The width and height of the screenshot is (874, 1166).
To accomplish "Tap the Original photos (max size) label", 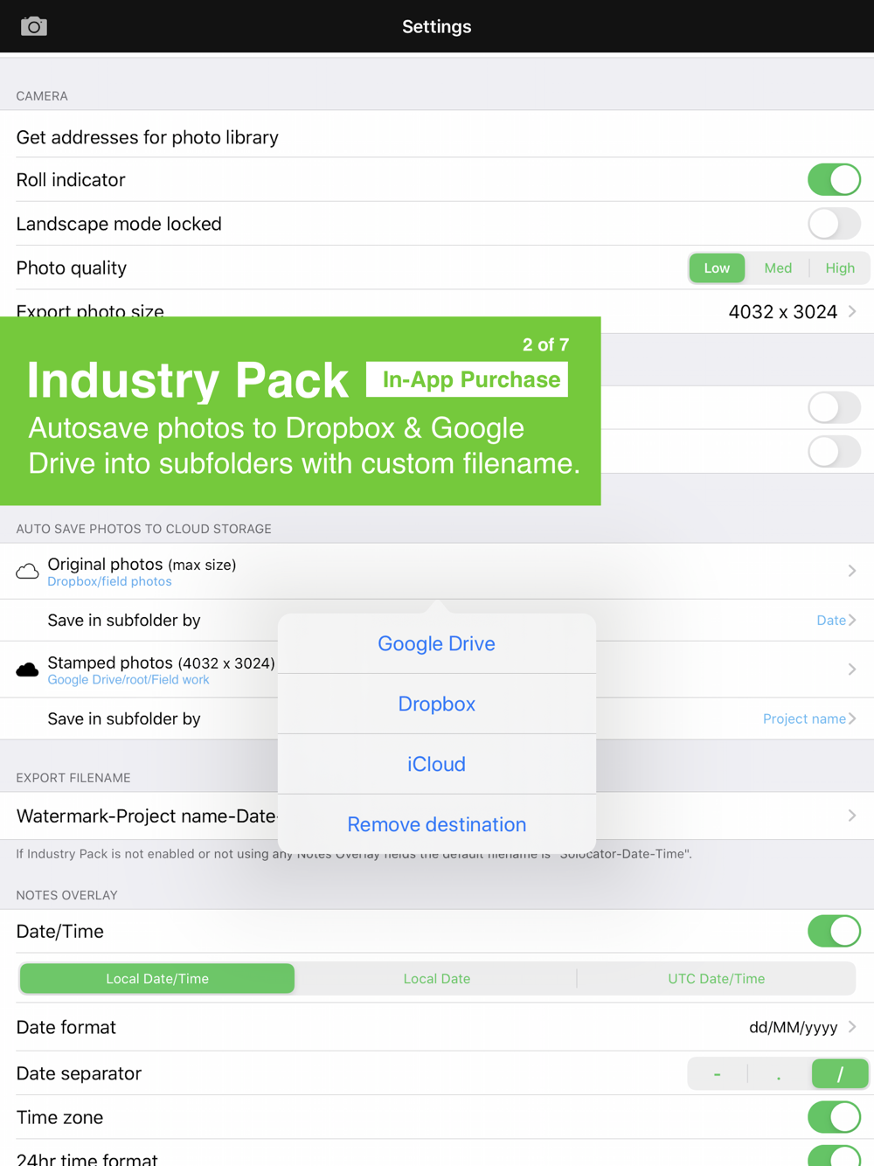I will tap(142, 565).
